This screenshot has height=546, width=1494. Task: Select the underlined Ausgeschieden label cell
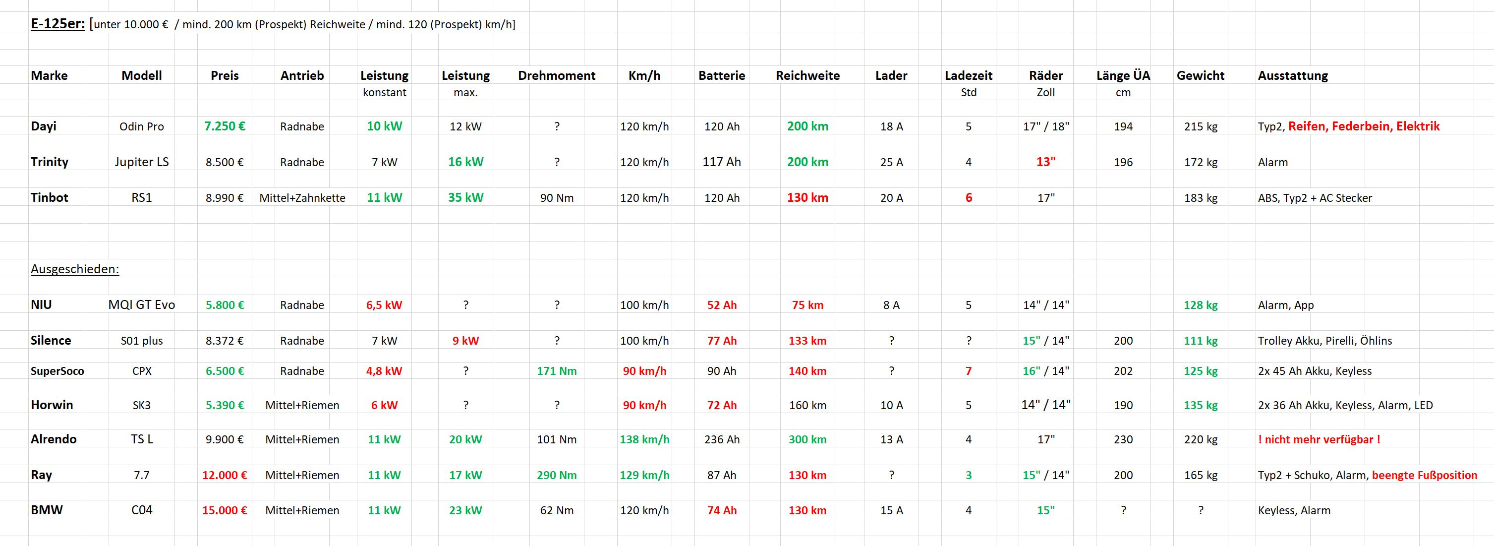tap(75, 269)
